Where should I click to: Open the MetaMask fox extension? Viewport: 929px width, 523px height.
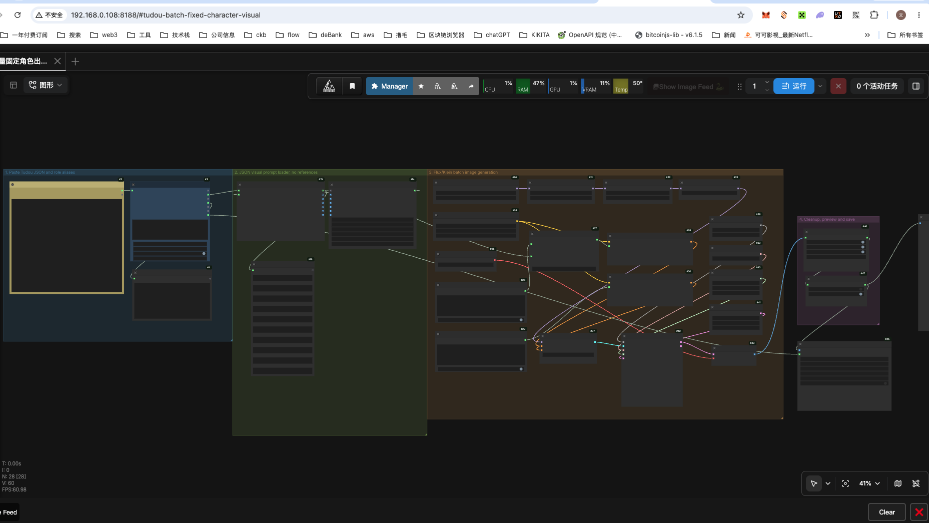(x=766, y=15)
